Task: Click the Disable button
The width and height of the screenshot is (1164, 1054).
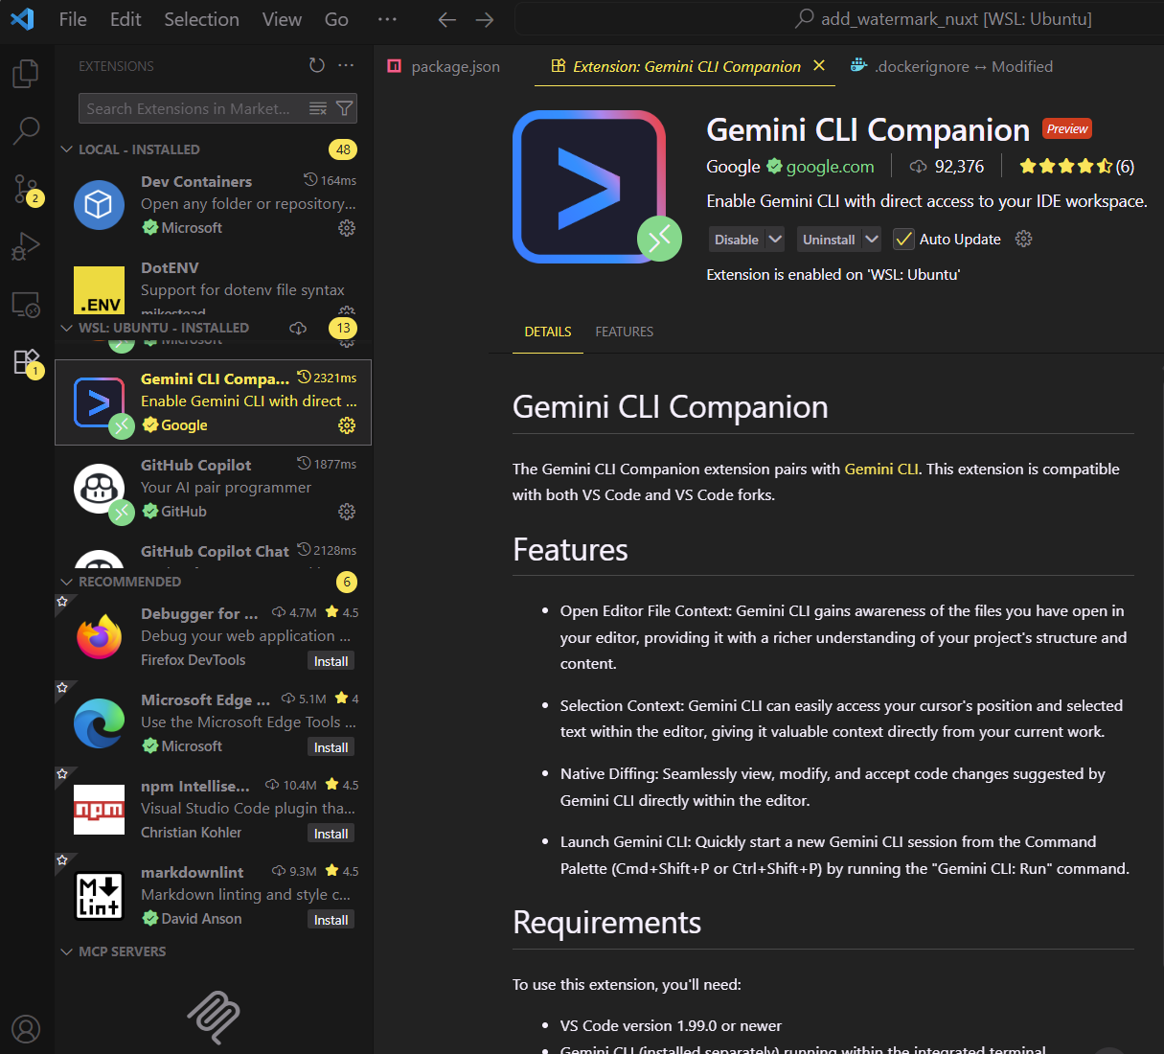Action: click(x=737, y=240)
